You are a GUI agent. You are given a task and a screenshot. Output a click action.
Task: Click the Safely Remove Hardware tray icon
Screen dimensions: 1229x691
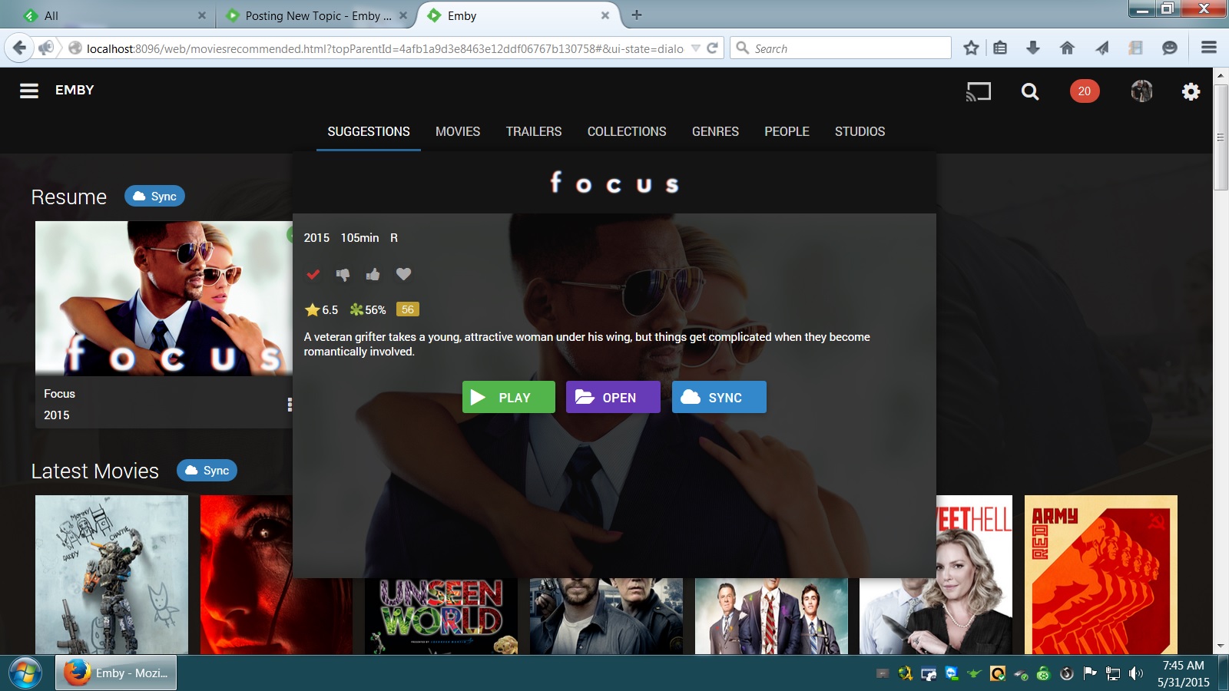point(1021,675)
